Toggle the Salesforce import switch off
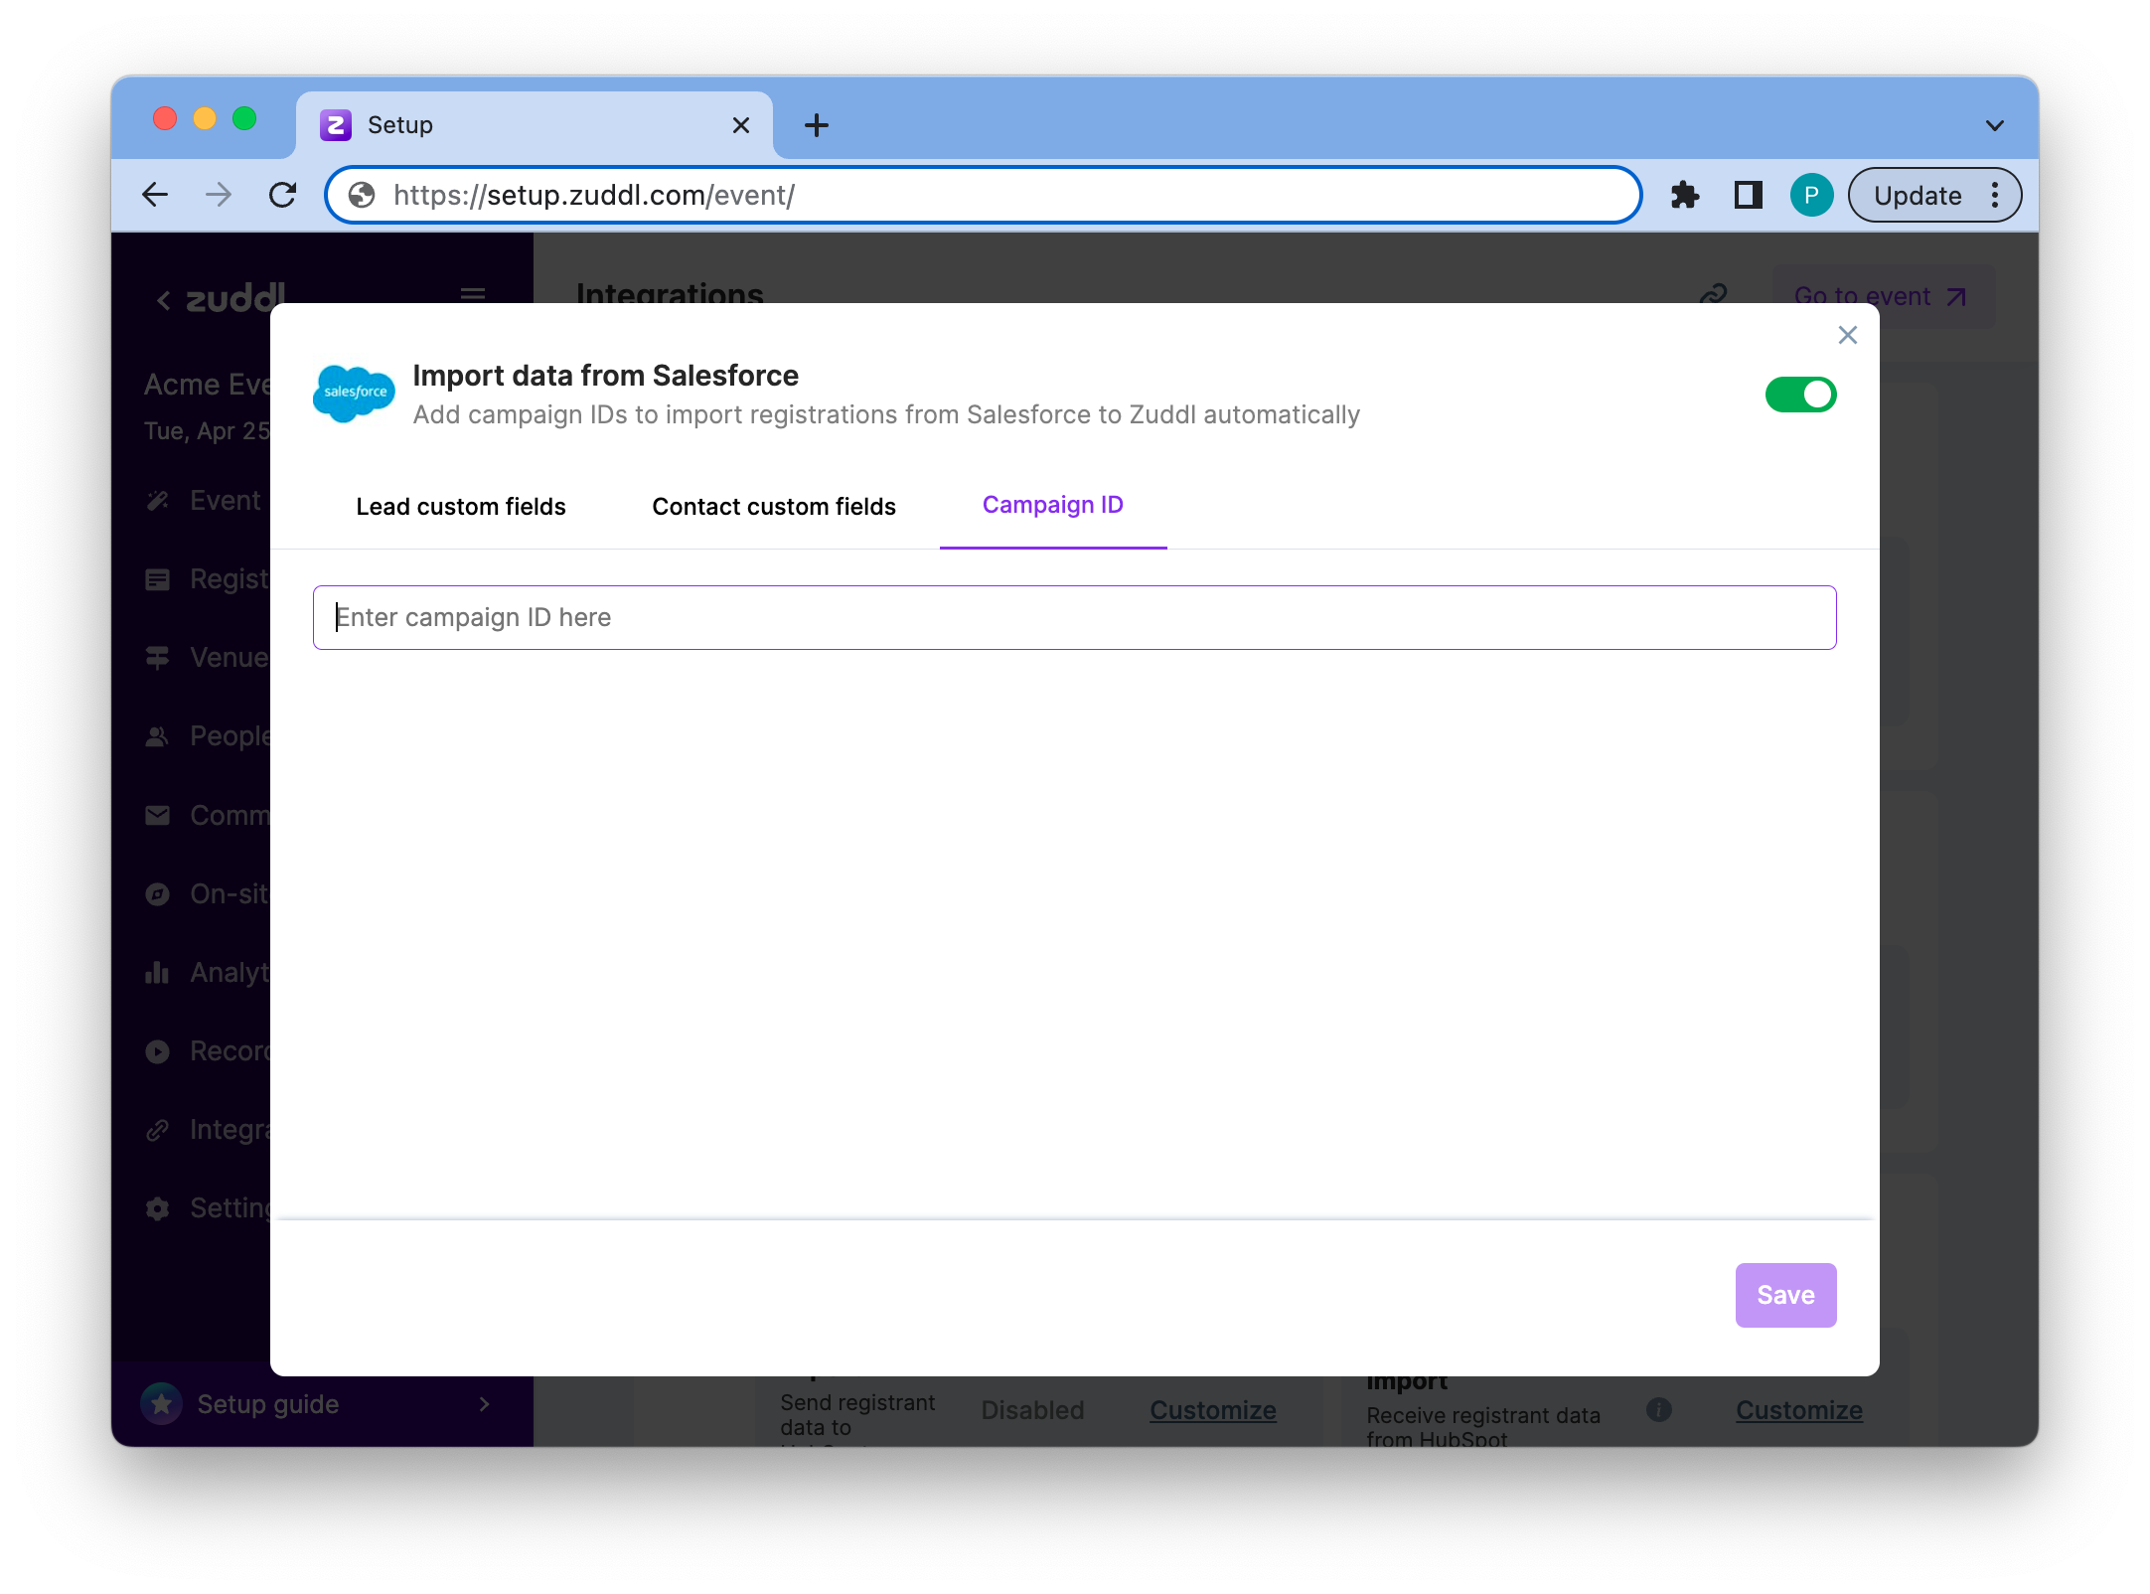Image resolution: width=2150 pixels, height=1594 pixels. pyautogui.click(x=1800, y=395)
